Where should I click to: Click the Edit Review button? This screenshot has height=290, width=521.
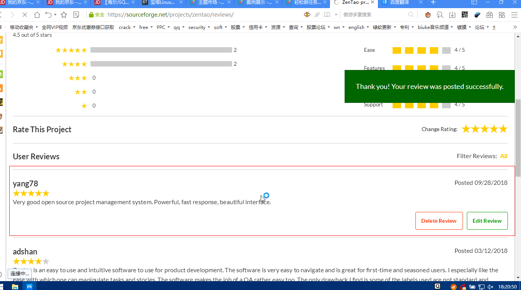tap(487, 221)
